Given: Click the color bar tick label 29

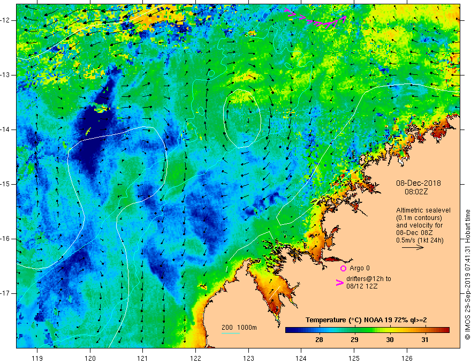Looking at the screenshot, I should point(354,340).
